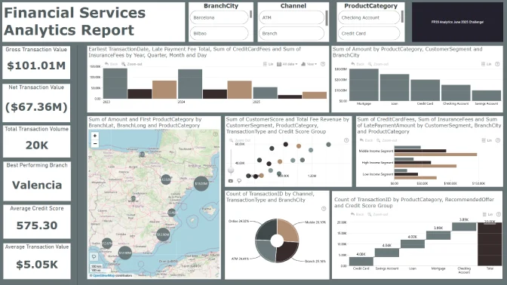Click Back on segment fees chart

pyautogui.click(x=367, y=140)
